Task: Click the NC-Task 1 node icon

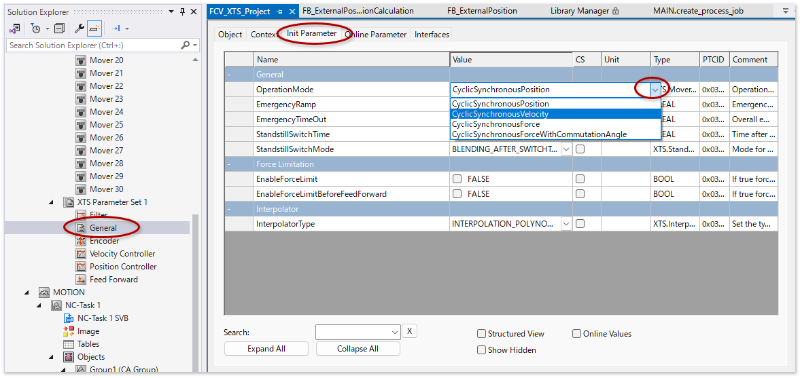Action: 56,305
